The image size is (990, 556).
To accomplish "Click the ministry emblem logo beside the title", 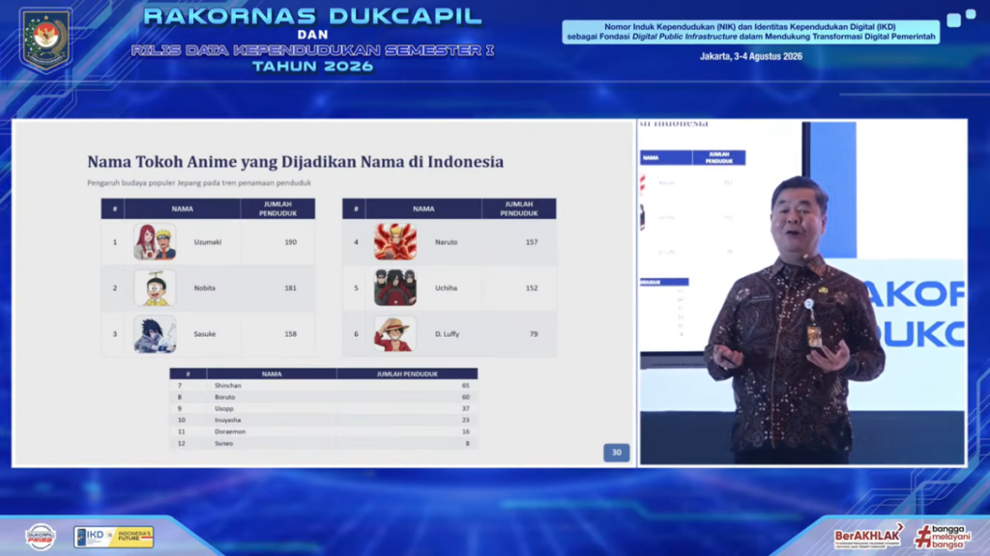I will coord(45,39).
